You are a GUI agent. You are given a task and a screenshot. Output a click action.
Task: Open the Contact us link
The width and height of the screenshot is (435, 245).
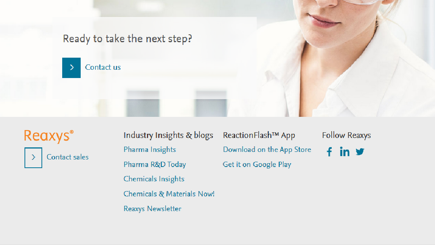pyautogui.click(x=103, y=67)
